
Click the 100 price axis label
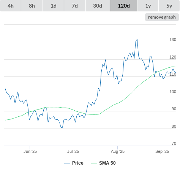click(x=173, y=92)
